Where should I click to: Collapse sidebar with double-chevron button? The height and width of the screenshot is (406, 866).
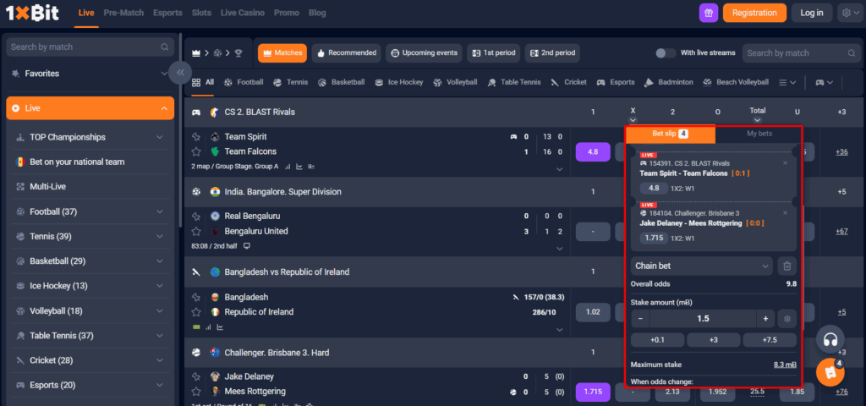click(x=179, y=73)
